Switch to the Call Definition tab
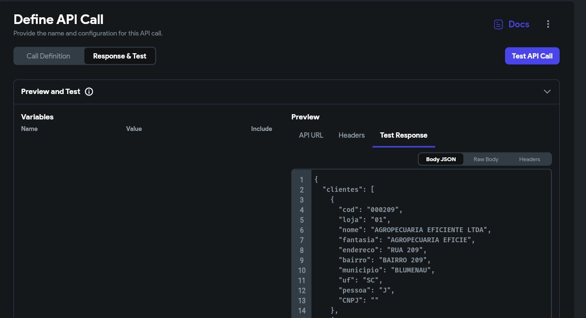The height and width of the screenshot is (318, 586). click(x=48, y=56)
